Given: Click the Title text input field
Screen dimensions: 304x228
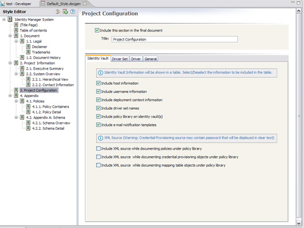Looking at the screenshot, I should [x=175, y=39].
